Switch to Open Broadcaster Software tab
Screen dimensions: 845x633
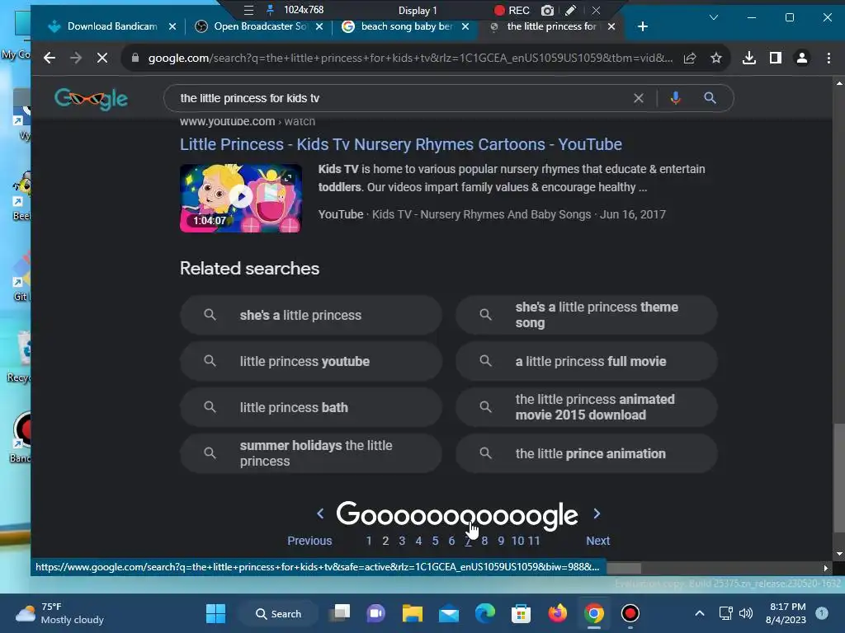click(x=260, y=26)
